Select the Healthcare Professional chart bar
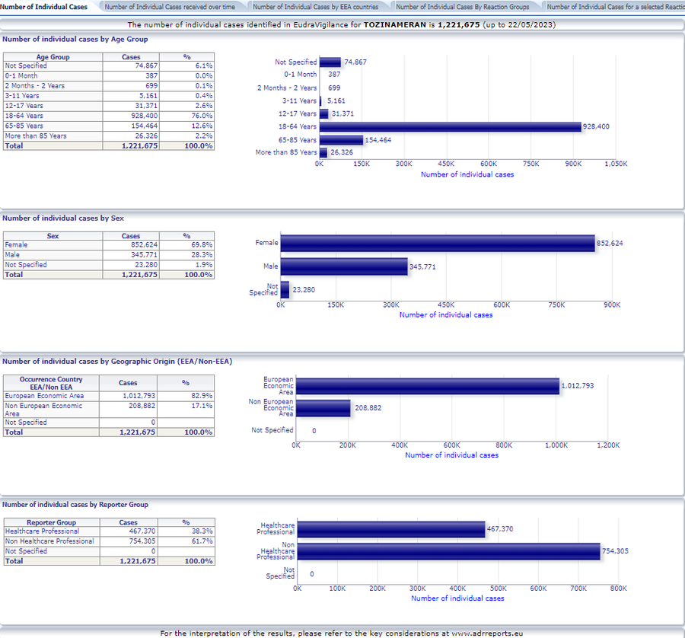685x638 pixels. pyautogui.click(x=390, y=528)
